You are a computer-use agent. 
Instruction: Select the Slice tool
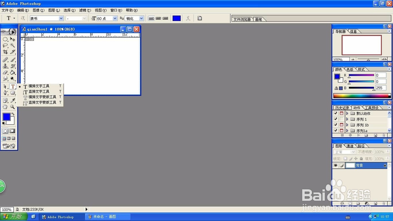(13, 52)
